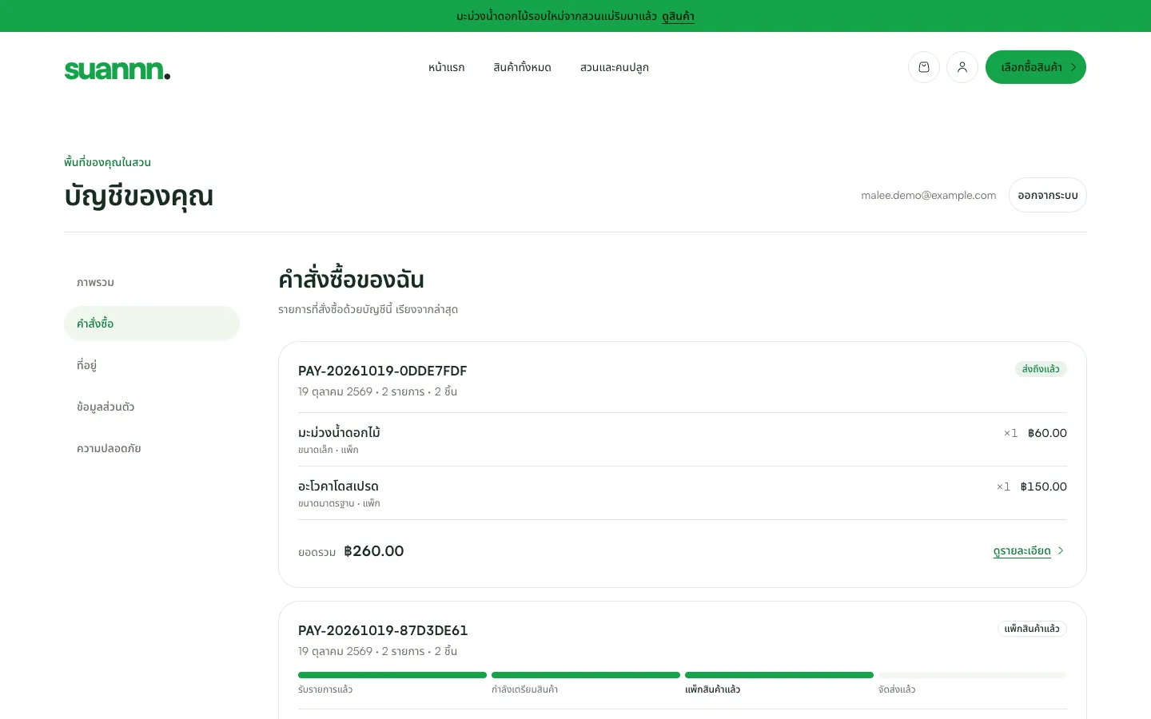Click the ฿260.00 total amount
Screen dimensions: 1151x719
[x=374, y=550]
